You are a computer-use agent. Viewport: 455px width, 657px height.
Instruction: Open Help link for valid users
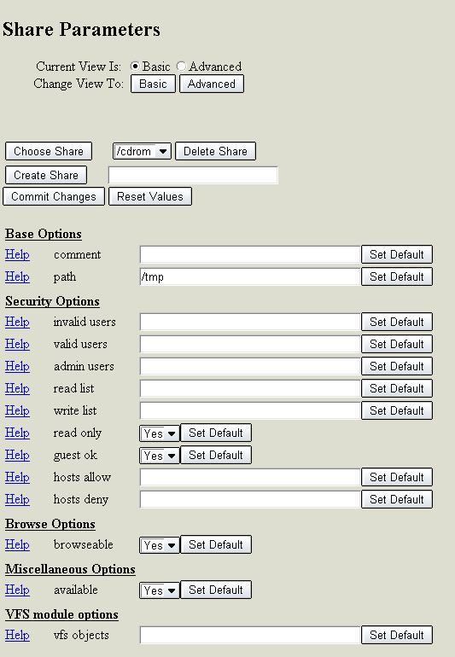point(17,344)
